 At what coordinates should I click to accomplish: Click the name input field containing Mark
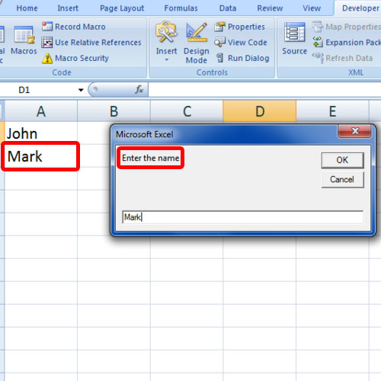[242, 217]
